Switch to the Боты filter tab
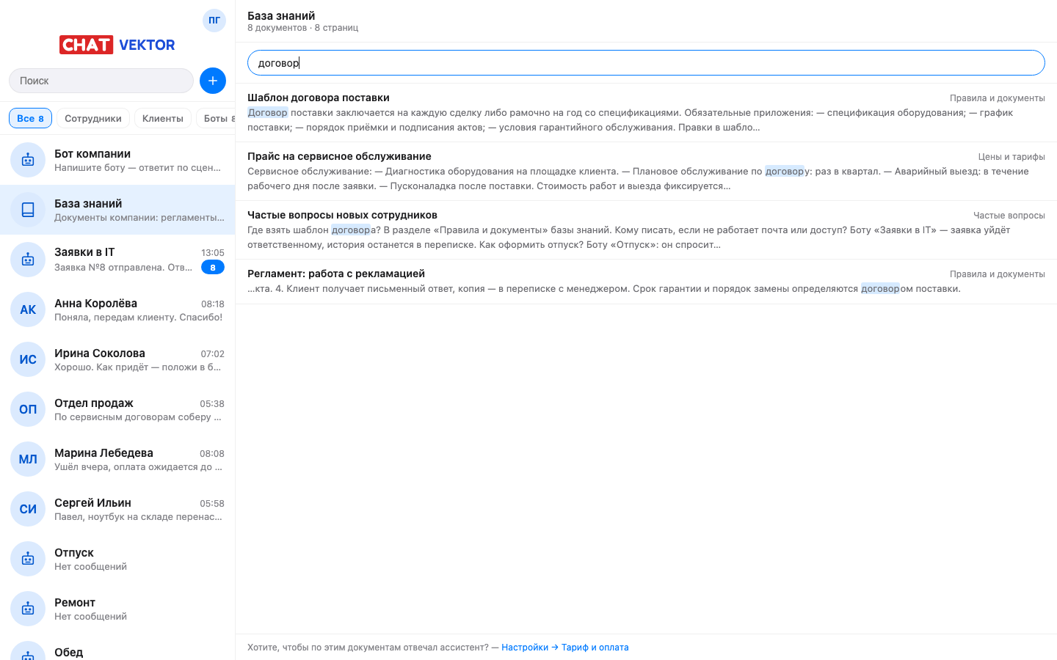Screen dimensions: 1057x660 pos(216,118)
